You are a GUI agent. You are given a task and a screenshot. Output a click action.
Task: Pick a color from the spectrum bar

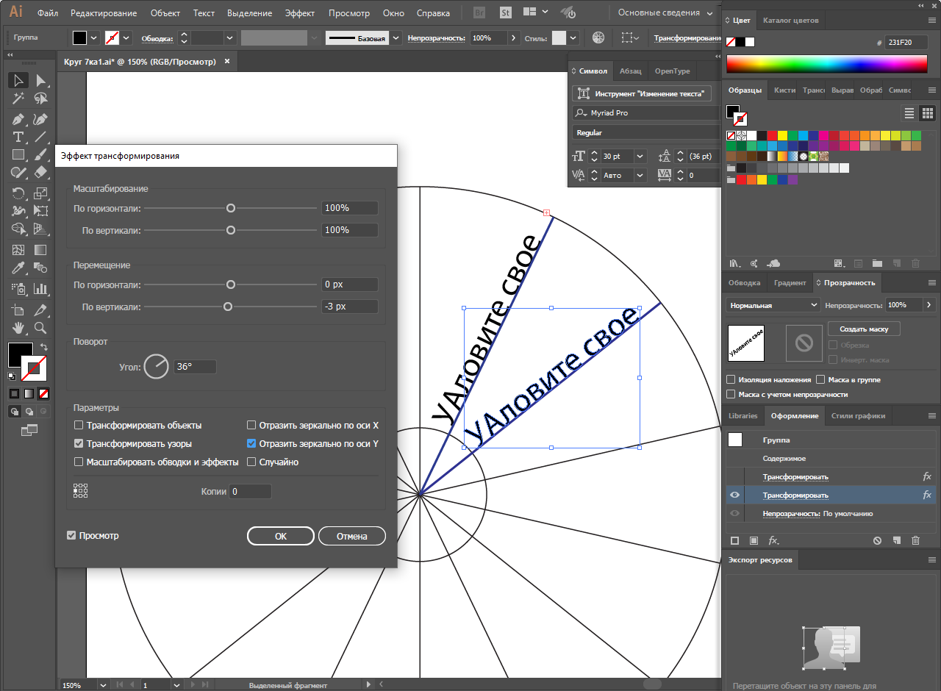tap(827, 64)
